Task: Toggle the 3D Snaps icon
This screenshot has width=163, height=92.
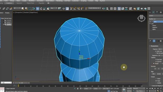Action: [x=71, y=8]
